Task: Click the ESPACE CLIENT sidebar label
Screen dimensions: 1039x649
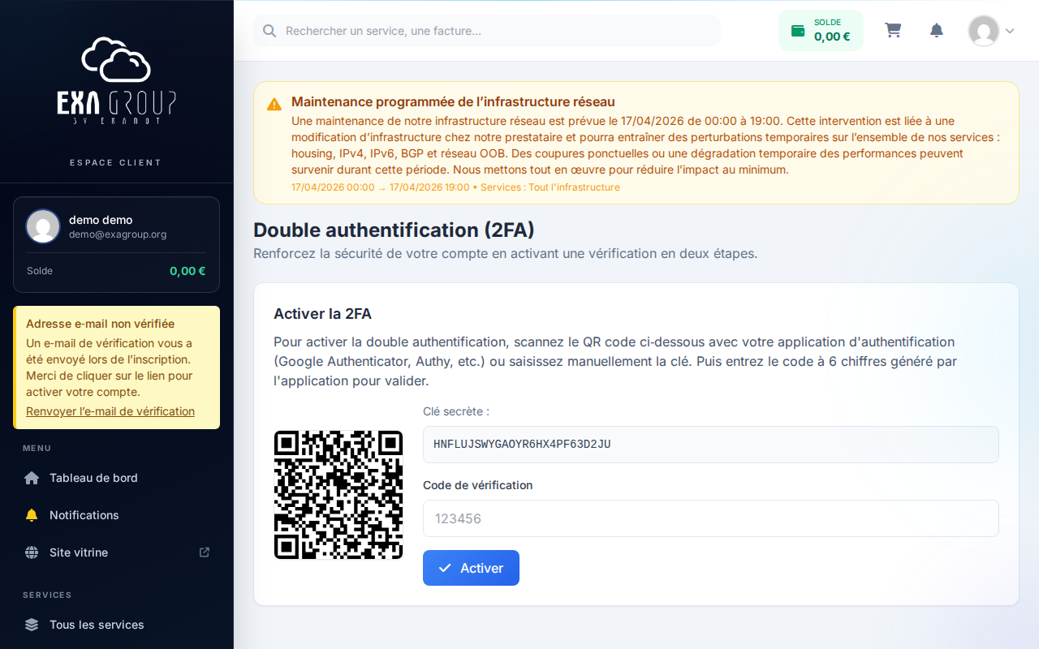Action: (115, 162)
